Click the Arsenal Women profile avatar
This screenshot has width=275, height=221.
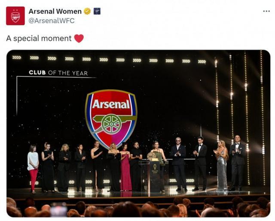click(15, 16)
